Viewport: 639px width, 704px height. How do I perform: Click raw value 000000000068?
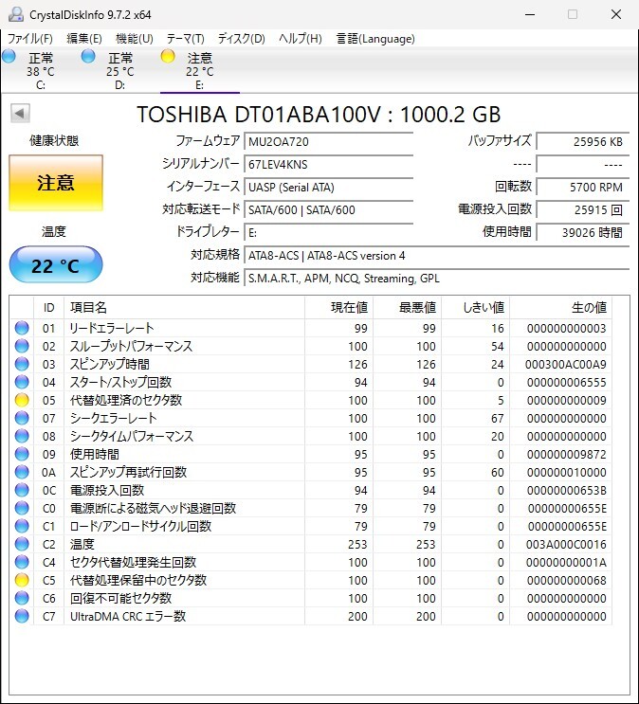pyautogui.click(x=567, y=580)
